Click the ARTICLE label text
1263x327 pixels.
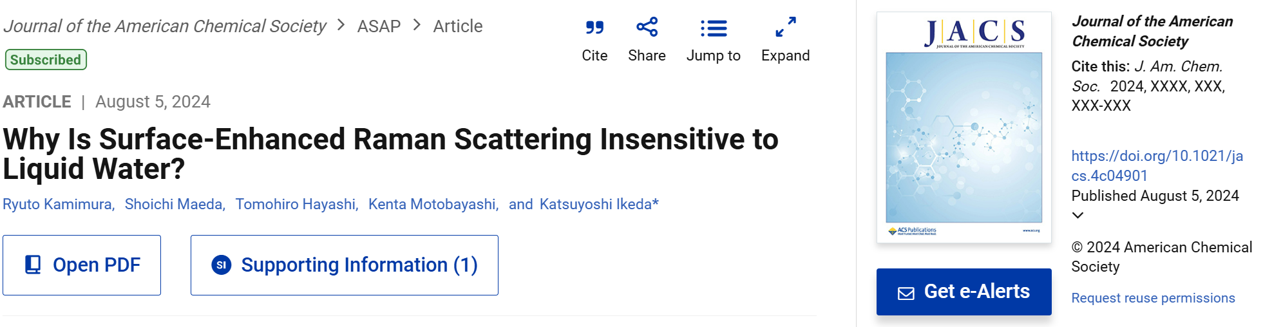click(x=37, y=102)
